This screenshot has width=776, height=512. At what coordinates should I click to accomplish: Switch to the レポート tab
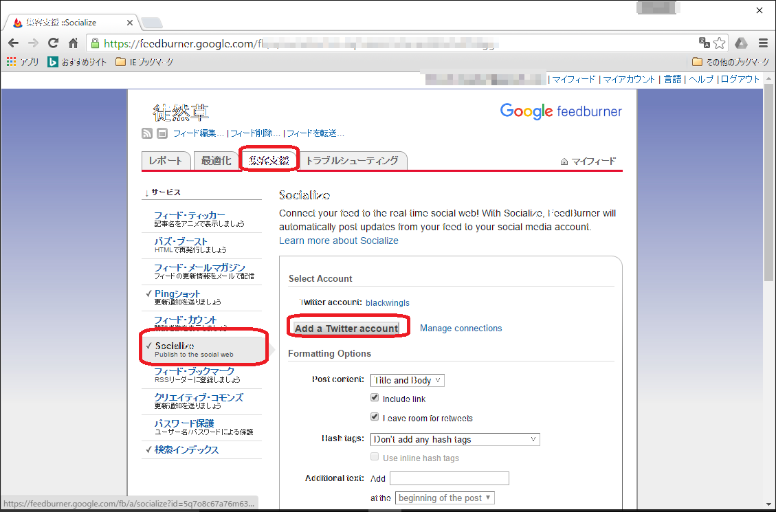point(166,161)
